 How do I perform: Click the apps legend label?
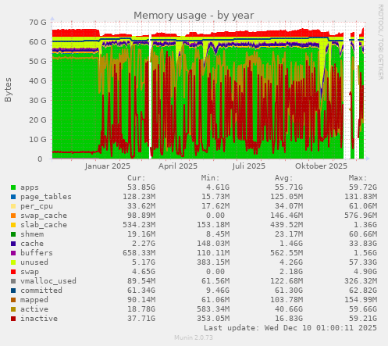(30, 187)
